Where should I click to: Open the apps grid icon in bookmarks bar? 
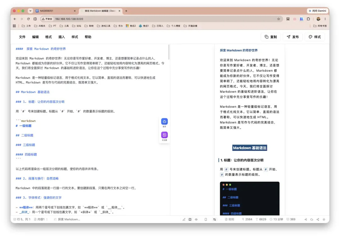14,26
